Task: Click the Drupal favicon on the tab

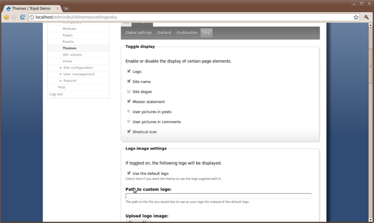Action: coord(9,8)
